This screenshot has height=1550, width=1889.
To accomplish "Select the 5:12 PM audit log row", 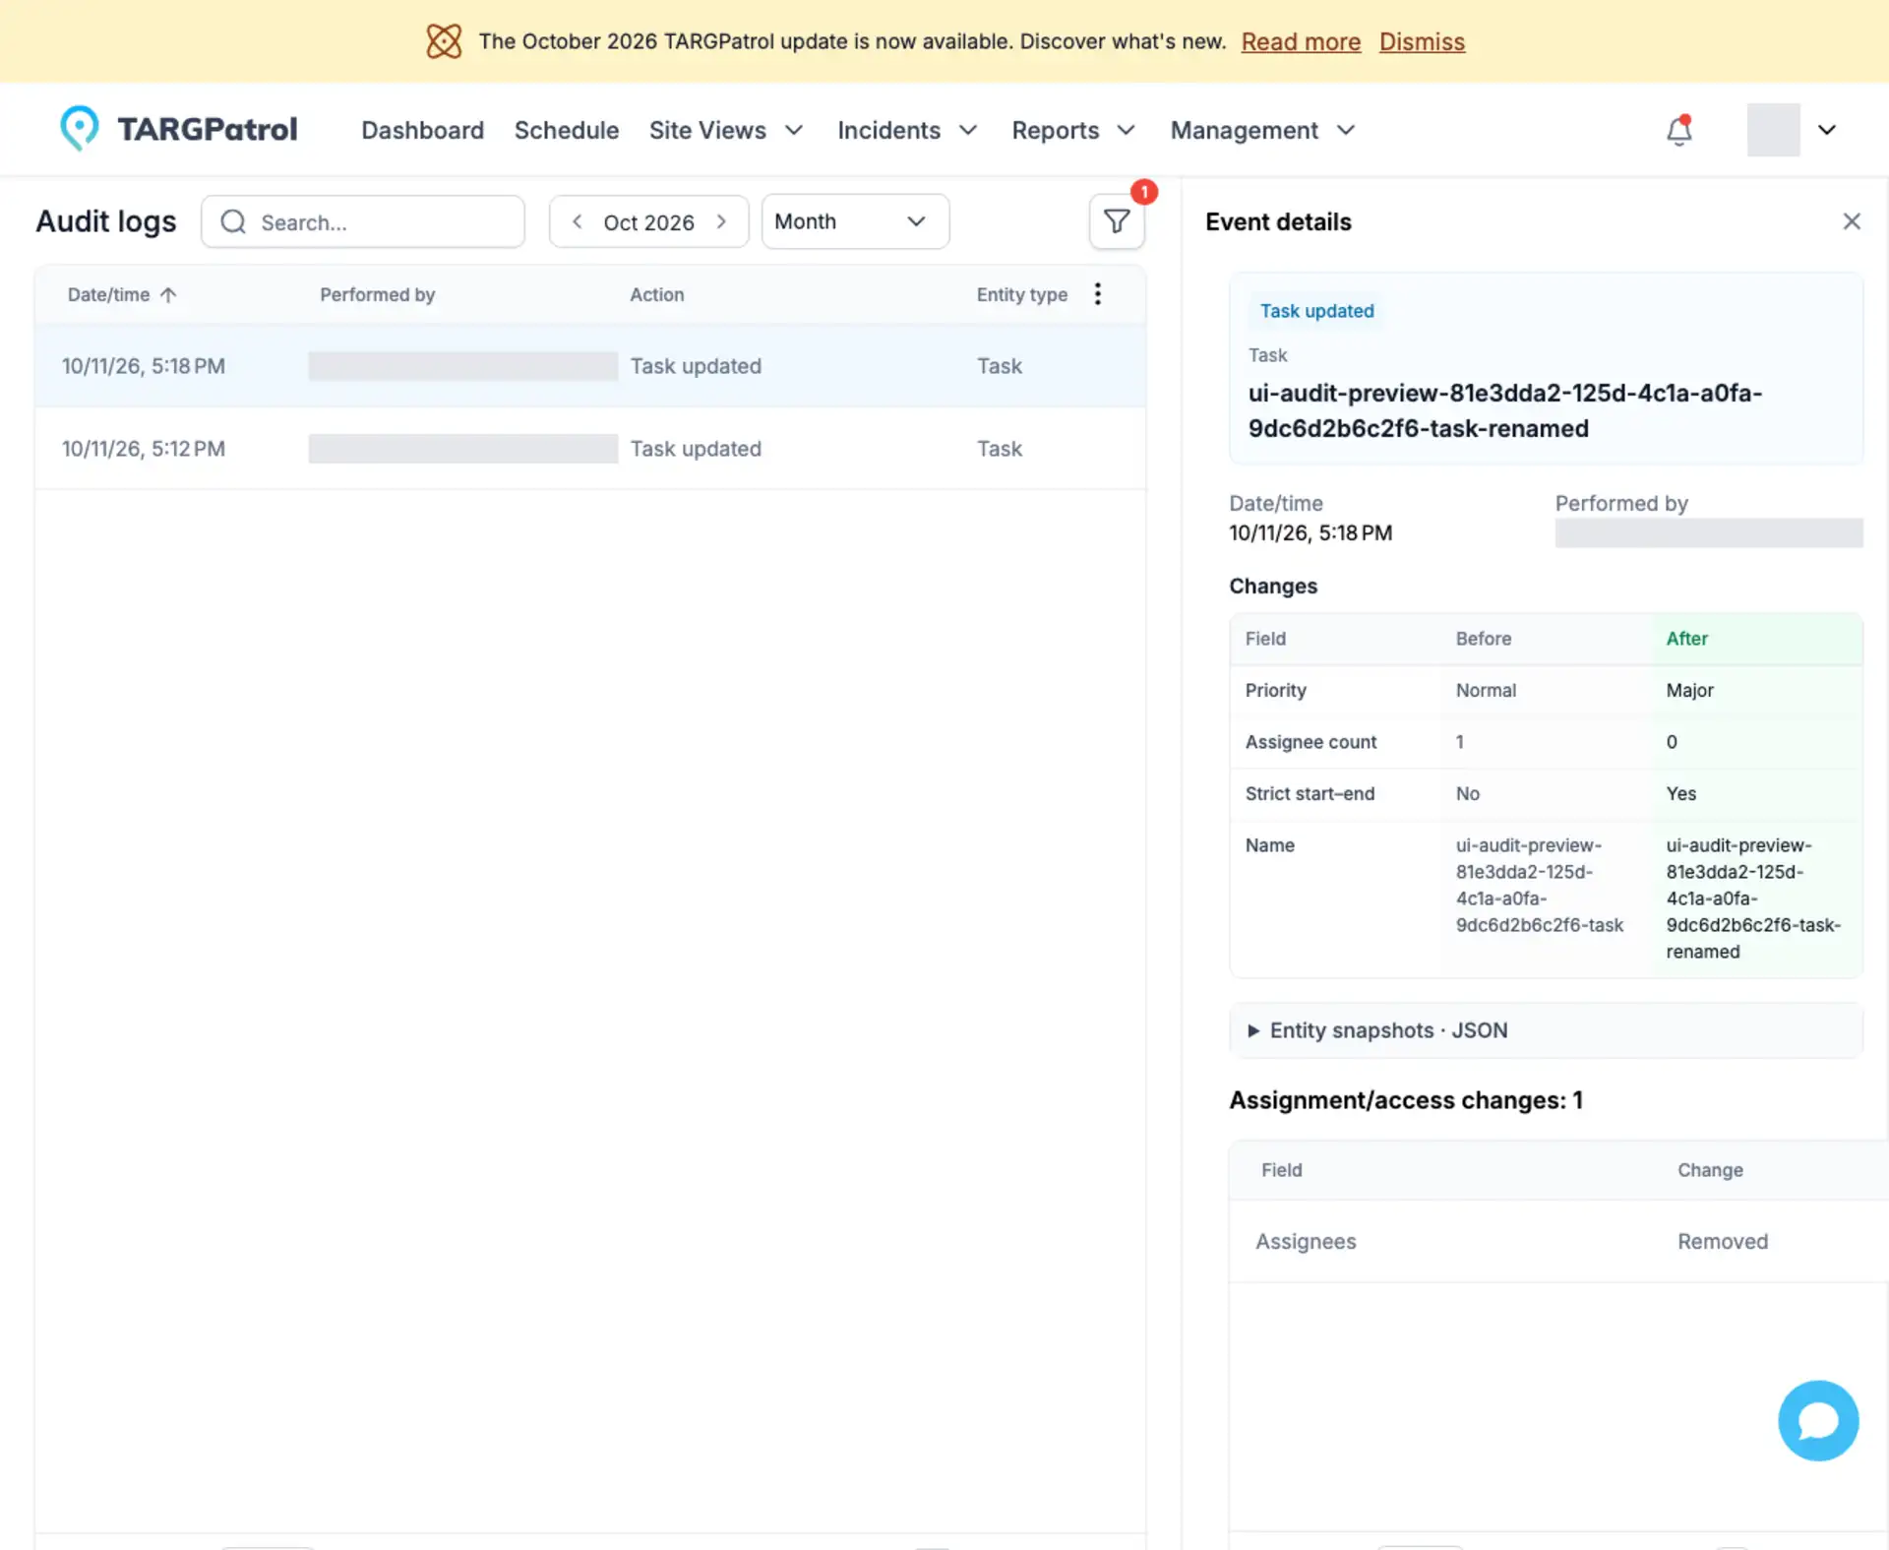I will click(x=590, y=449).
